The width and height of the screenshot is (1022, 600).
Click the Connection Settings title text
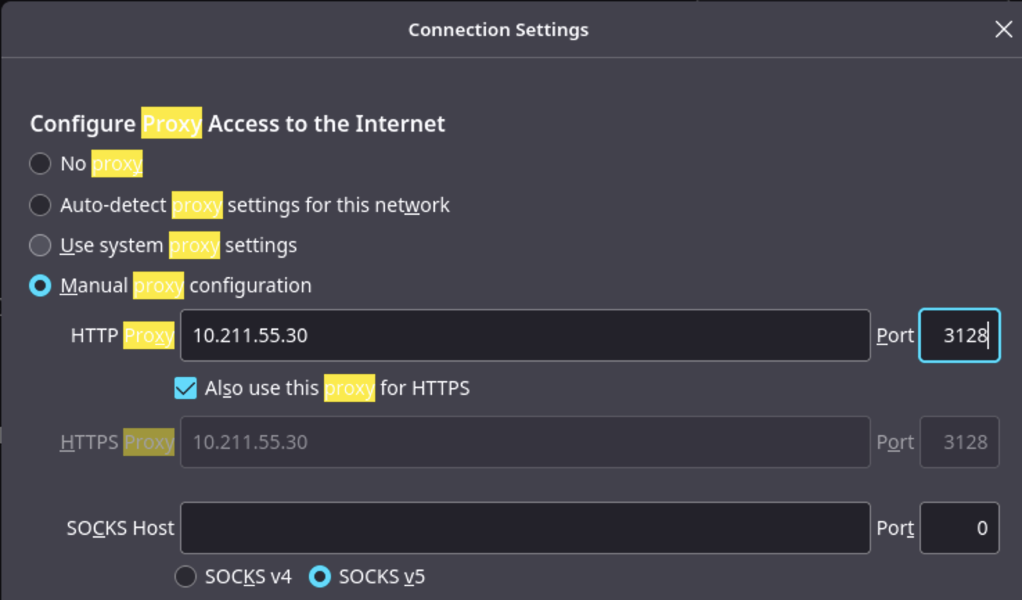click(499, 30)
